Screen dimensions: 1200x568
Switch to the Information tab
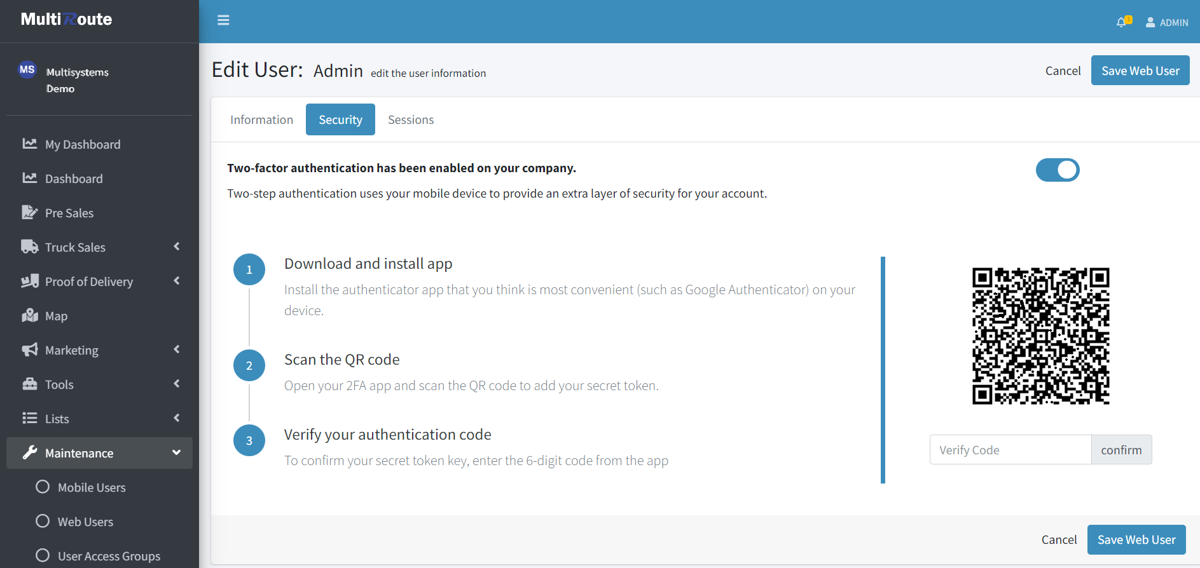pyautogui.click(x=261, y=119)
